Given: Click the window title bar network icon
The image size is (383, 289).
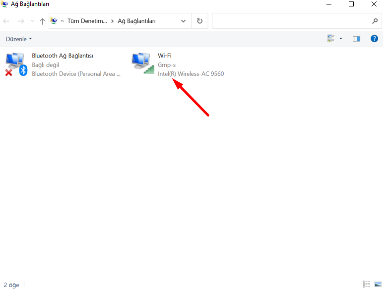Looking at the screenshot, I should (4, 4).
